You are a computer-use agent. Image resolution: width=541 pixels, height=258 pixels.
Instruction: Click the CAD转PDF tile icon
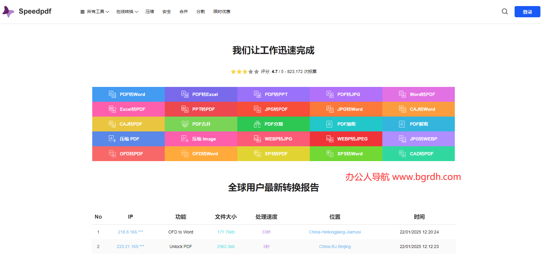point(402,154)
